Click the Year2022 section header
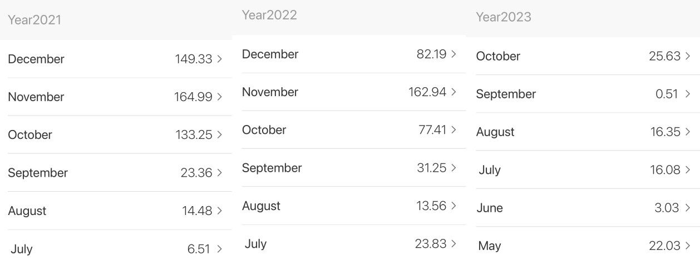This screenshot has height=260, width=700. coord(269,15)
